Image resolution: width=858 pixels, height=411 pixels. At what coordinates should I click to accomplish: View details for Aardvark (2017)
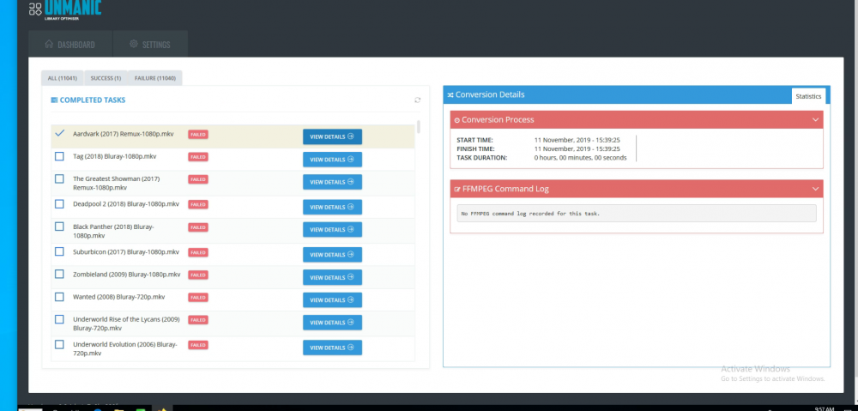point(332,136)
